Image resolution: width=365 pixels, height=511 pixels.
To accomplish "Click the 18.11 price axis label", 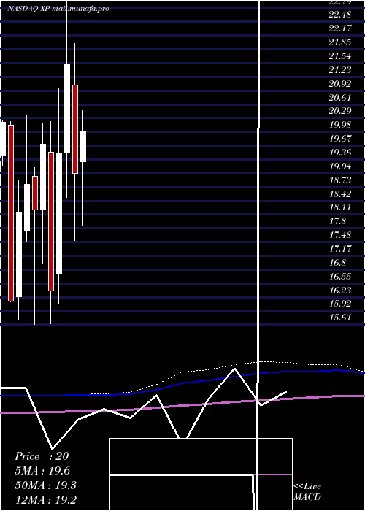I will 340,207.
